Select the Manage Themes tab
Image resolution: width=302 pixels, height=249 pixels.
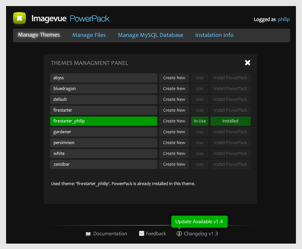coord(39,35)
